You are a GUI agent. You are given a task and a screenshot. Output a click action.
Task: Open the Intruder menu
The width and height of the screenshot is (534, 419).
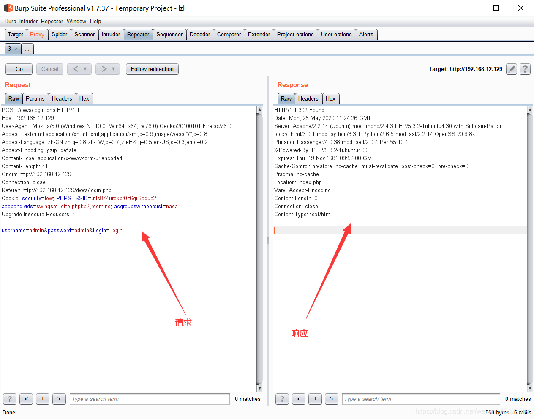tap(28, 21)
